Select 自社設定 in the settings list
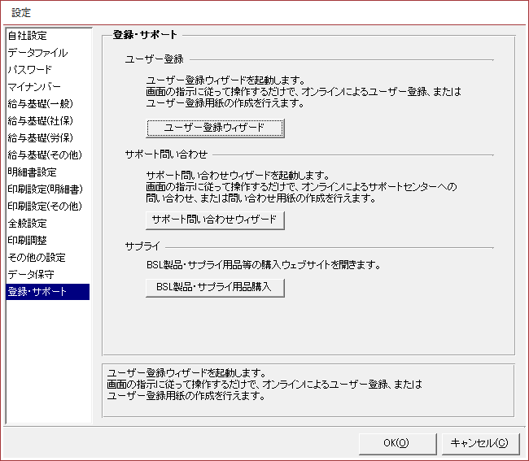The height and width of the screenshot is (461, 529). pyautogui.click(x=28, y=36)
